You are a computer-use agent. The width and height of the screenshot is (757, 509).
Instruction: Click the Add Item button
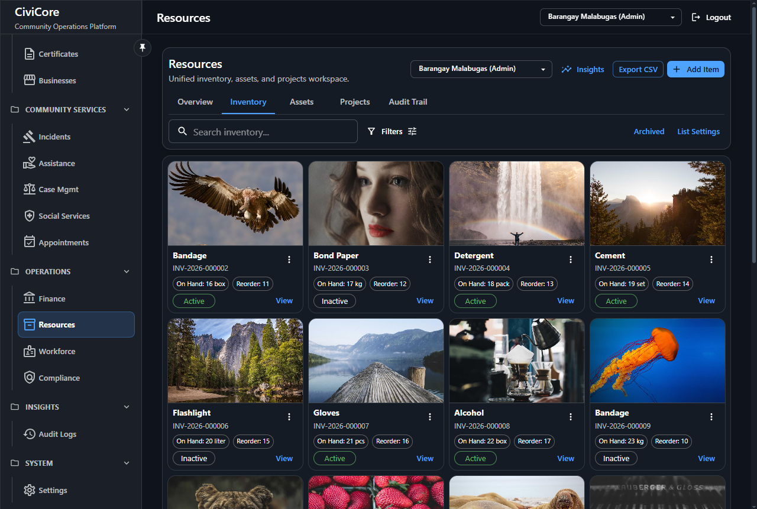(695, 69)
